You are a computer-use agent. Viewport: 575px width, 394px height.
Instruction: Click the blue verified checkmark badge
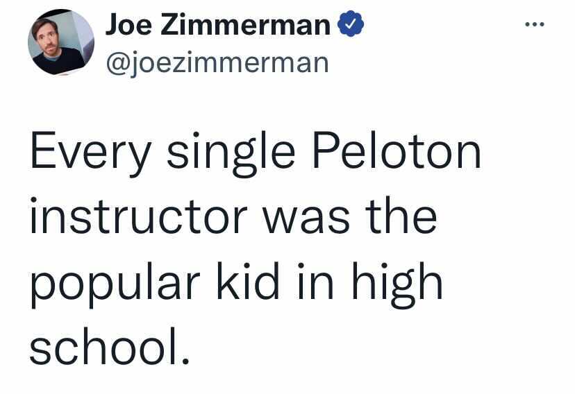[x=350, y=24]
